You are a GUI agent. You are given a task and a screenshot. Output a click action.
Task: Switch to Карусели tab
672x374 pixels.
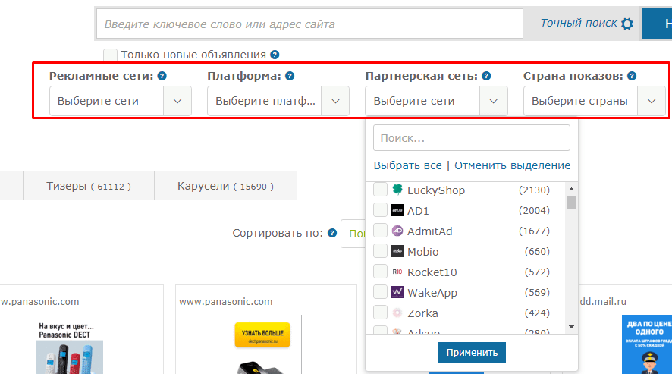pyautogui.click(x=225, y=186)
